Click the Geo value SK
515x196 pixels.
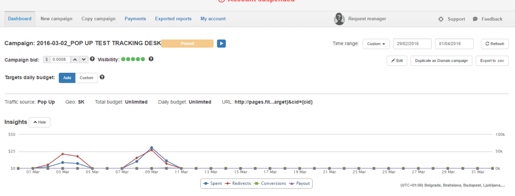click(81, 102)
